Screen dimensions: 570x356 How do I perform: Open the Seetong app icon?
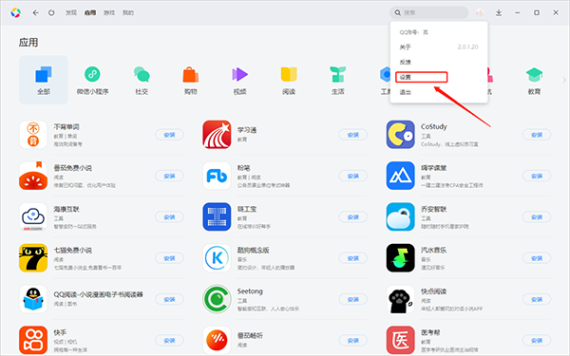click(x=217, y=299)
